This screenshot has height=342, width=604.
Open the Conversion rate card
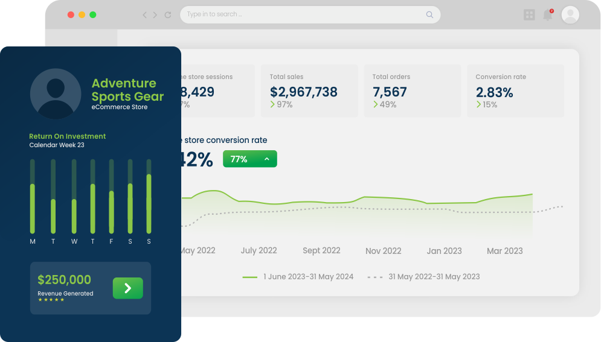(515, 91)
